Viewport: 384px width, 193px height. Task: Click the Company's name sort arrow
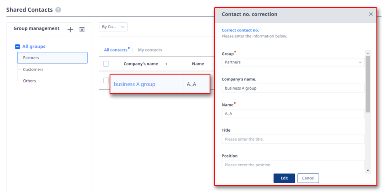[x=166, y=64]
